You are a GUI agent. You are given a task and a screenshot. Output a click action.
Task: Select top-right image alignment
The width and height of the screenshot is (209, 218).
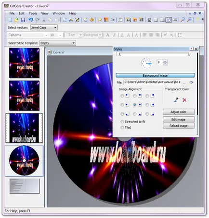coord(147,96)
